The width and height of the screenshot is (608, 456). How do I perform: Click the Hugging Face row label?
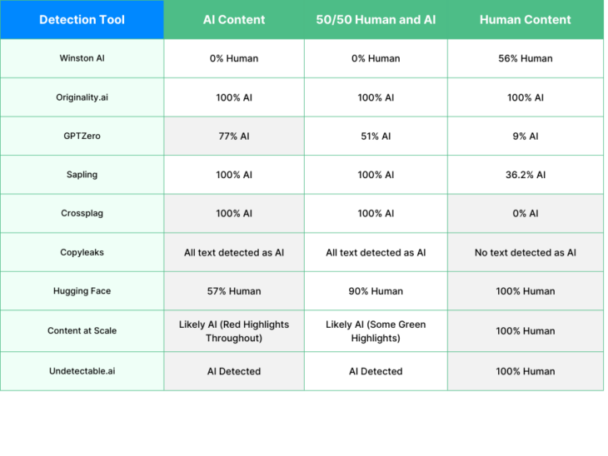coord(82,291)
